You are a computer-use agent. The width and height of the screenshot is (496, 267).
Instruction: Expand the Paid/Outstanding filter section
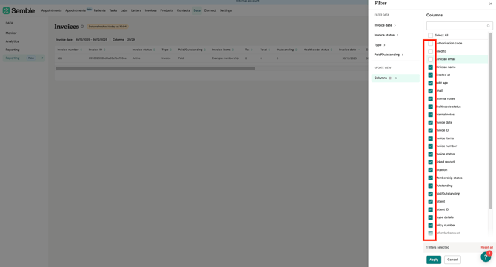pos(389,55)
